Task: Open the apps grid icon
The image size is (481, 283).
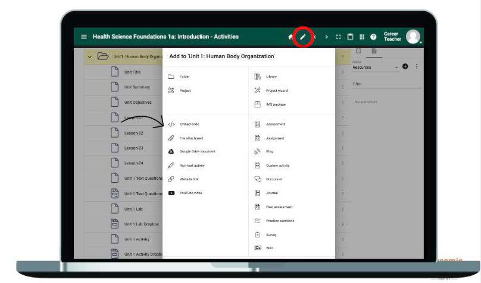Action: pos(362,37)
